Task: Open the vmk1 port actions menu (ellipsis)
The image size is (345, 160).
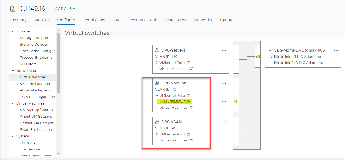Action: pos(224,102)
